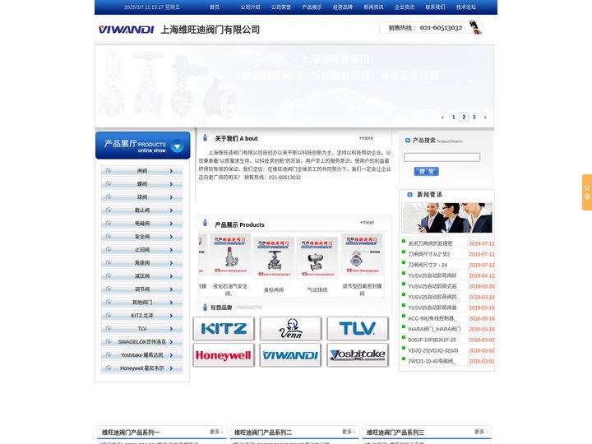This screenshot has height=444, width=592.
Task: Click the blue icon beside 新闻资讯 heading
Action: [x=409, y=194]
